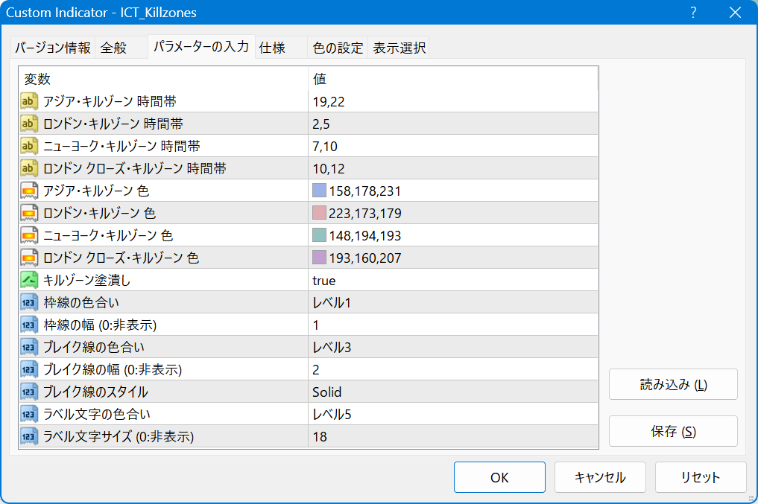This screenshot has height=504, width=758.
Task: Click the integer icon beside ラベル文字サイズ
Action: click(29, 436)
